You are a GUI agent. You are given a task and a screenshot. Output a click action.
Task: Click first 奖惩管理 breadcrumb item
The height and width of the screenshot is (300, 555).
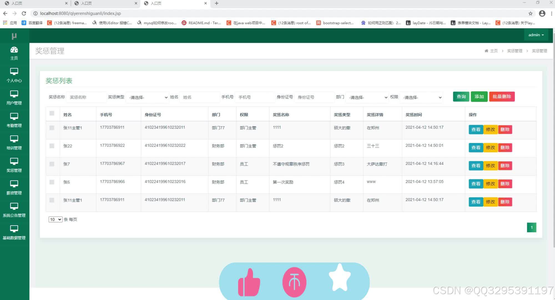point(514,51)
